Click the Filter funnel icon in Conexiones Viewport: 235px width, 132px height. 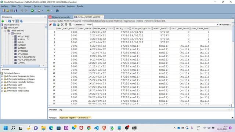tap(13, 21)
